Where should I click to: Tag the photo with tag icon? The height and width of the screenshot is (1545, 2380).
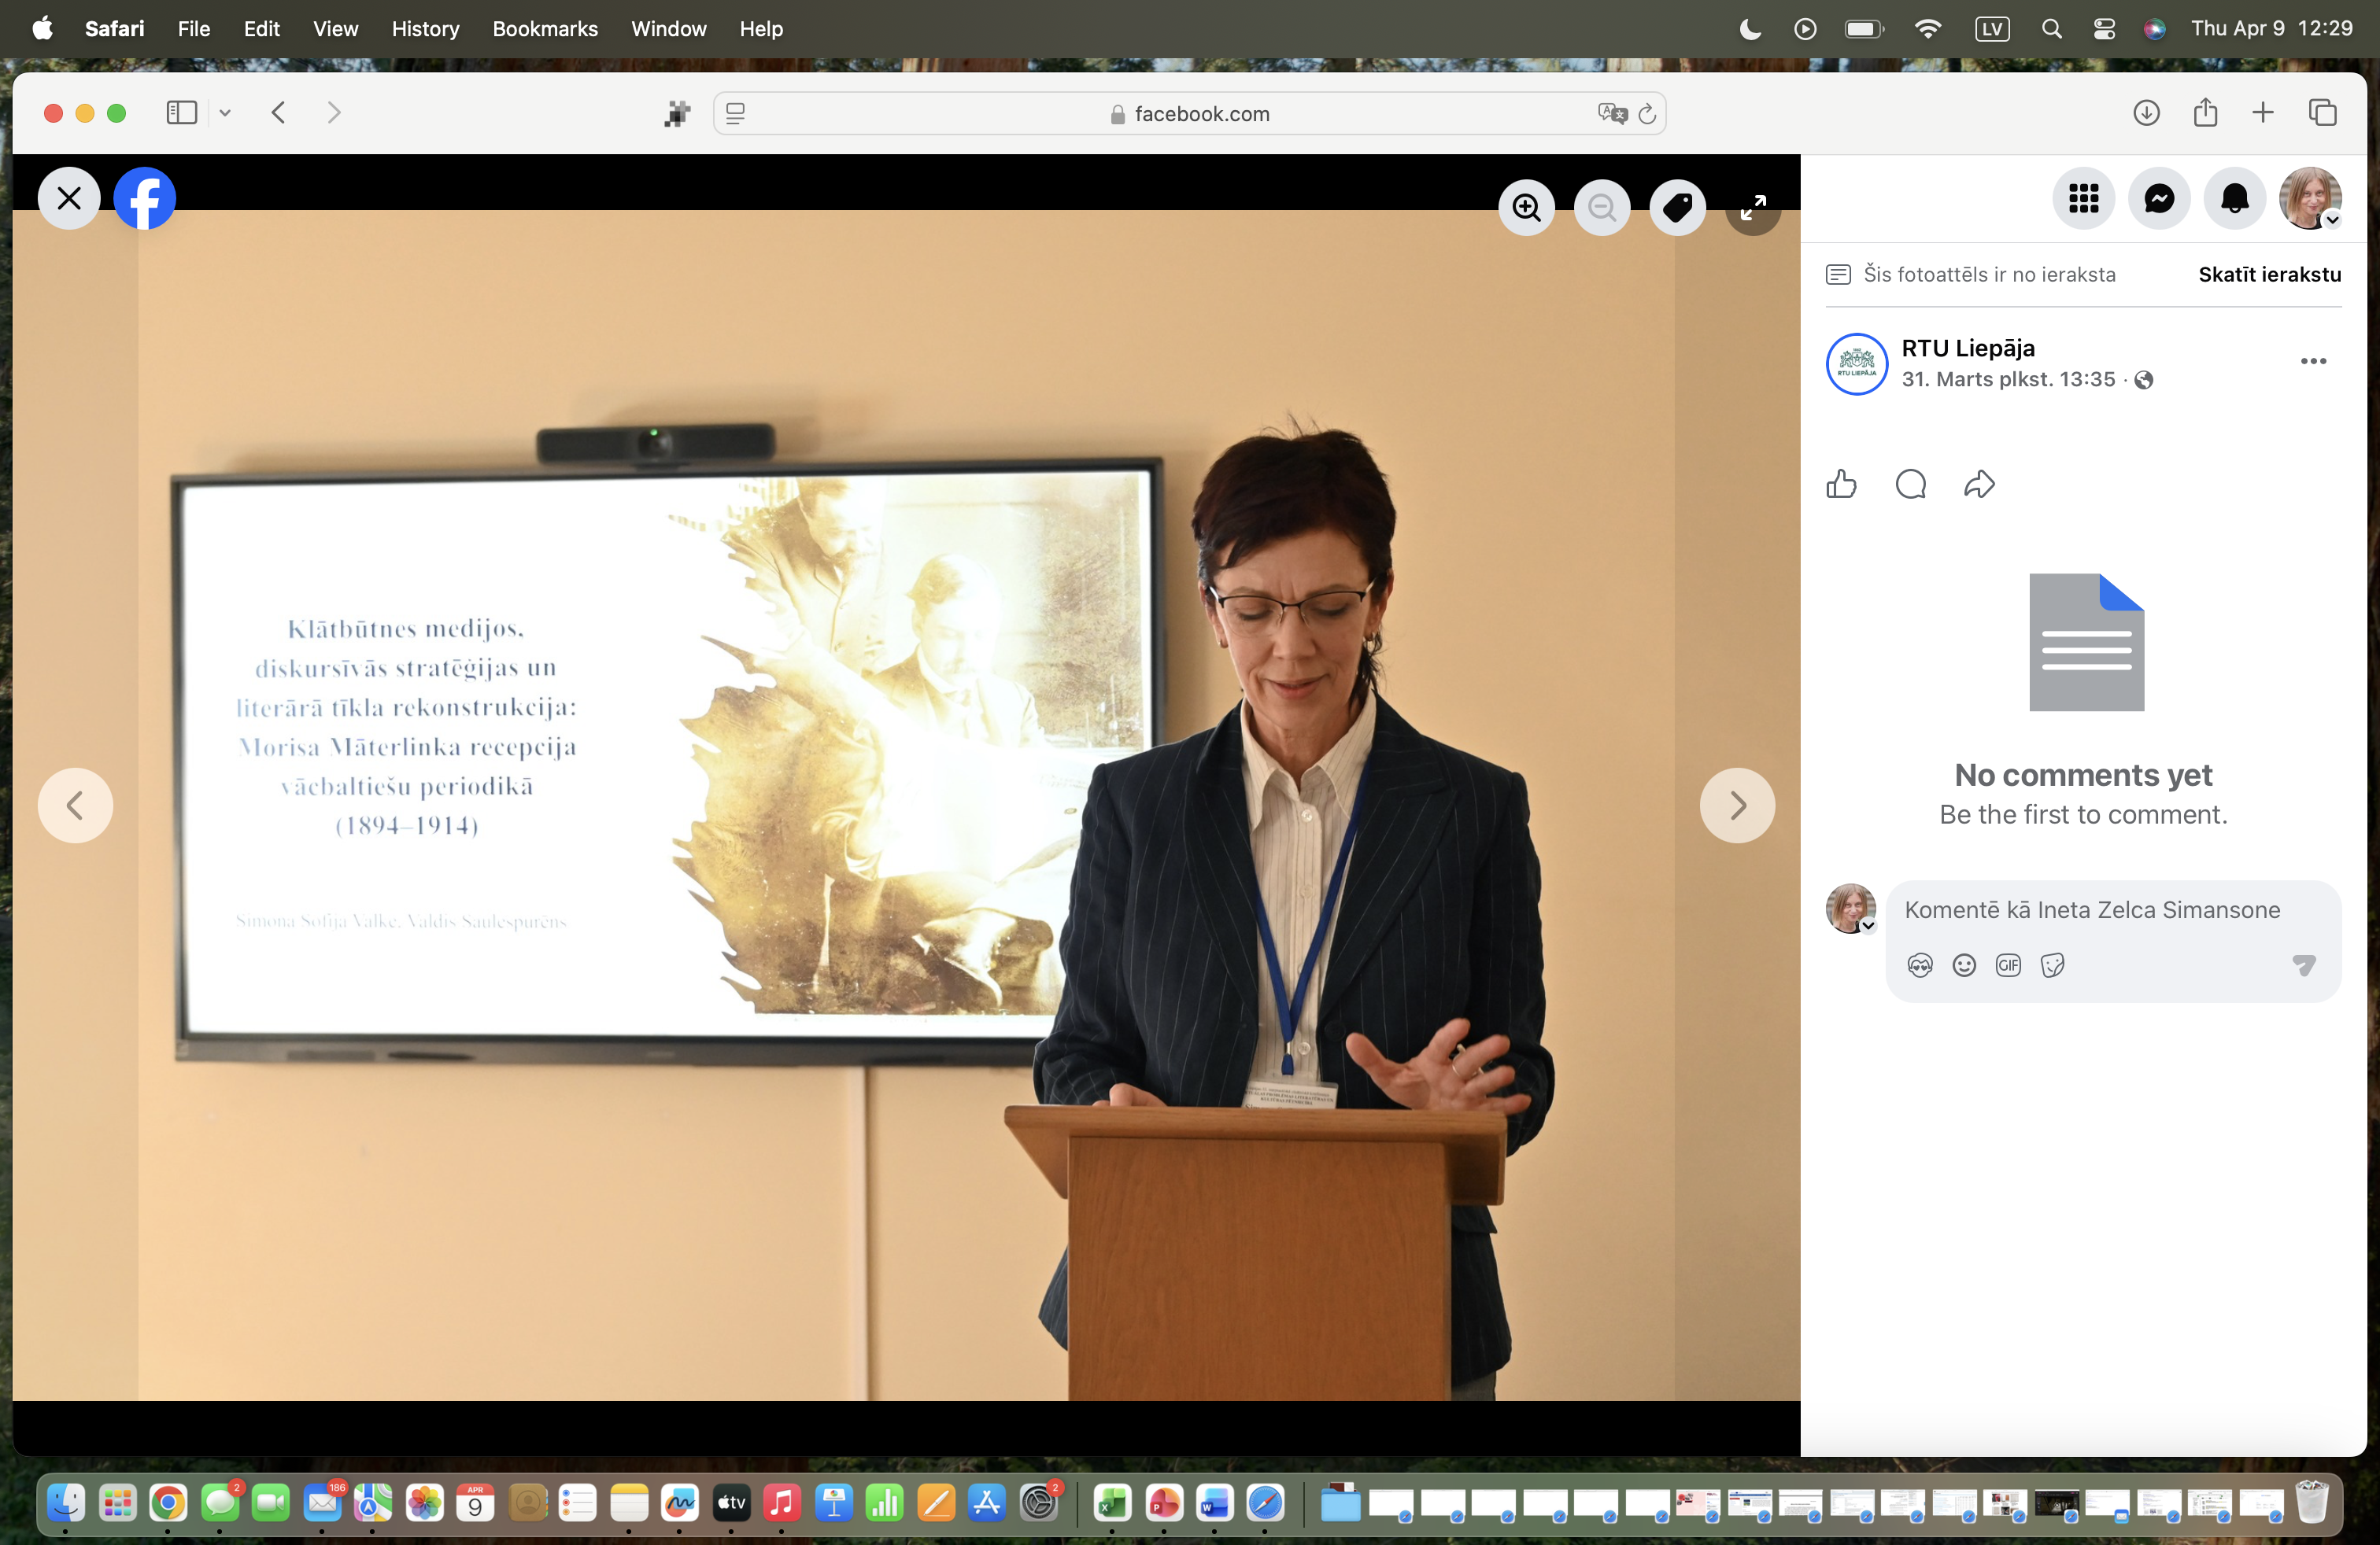(x=1677, y=207)
